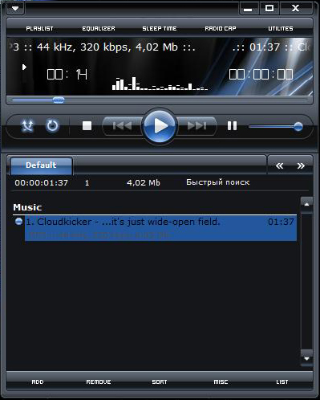
Task: Click the playlist scrollbar down arrow
Action: (306, 358)
